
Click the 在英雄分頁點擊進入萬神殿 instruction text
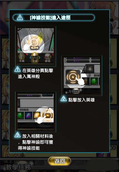click(x=36, y=74)
